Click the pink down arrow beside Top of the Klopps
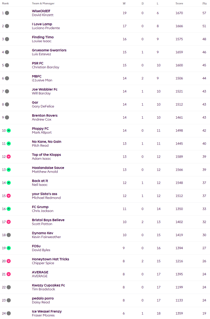 point(9,157)
